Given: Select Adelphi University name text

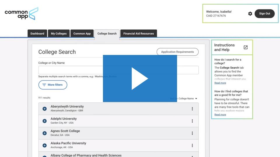Looking at the screenshot, I should [64, 119].
